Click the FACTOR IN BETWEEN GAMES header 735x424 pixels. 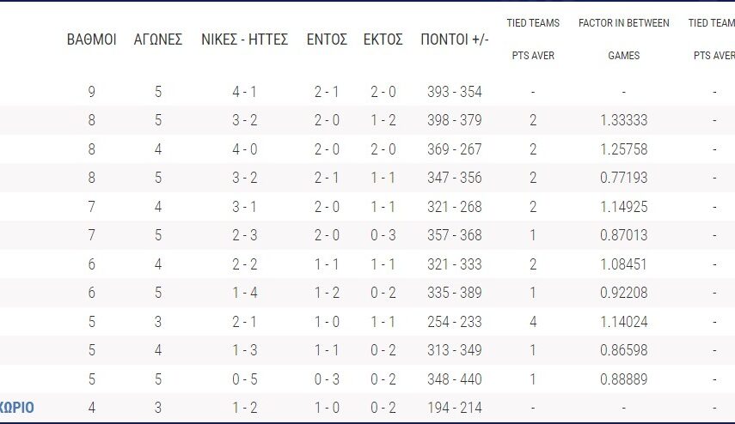[623, 39]
